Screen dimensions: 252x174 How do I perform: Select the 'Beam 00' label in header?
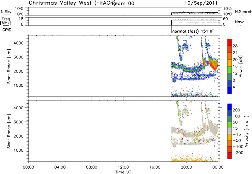[123, 3]
